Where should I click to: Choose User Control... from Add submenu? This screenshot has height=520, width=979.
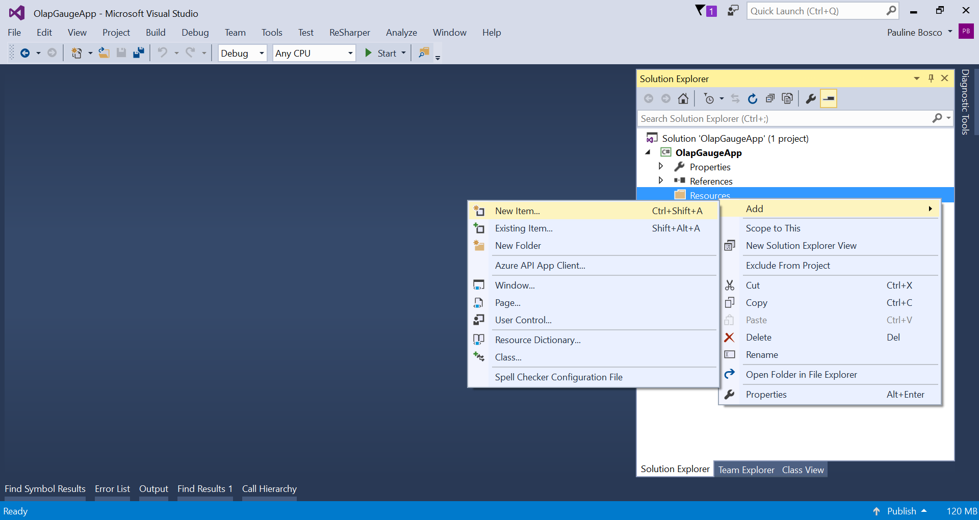[593, 320]
